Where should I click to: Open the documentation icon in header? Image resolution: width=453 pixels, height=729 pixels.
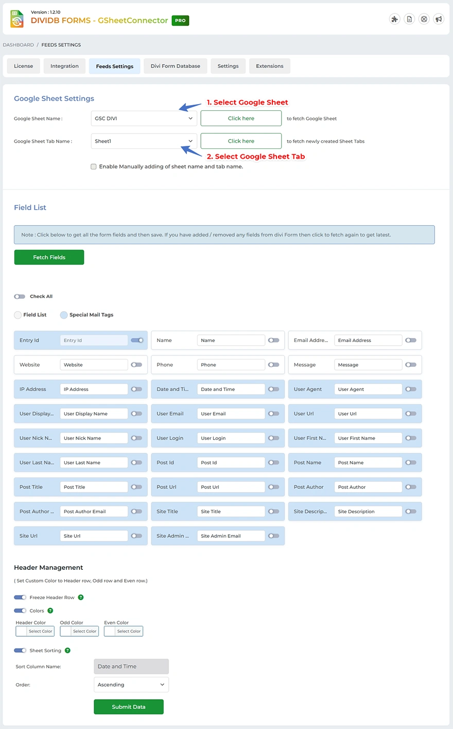pos(409,19)
